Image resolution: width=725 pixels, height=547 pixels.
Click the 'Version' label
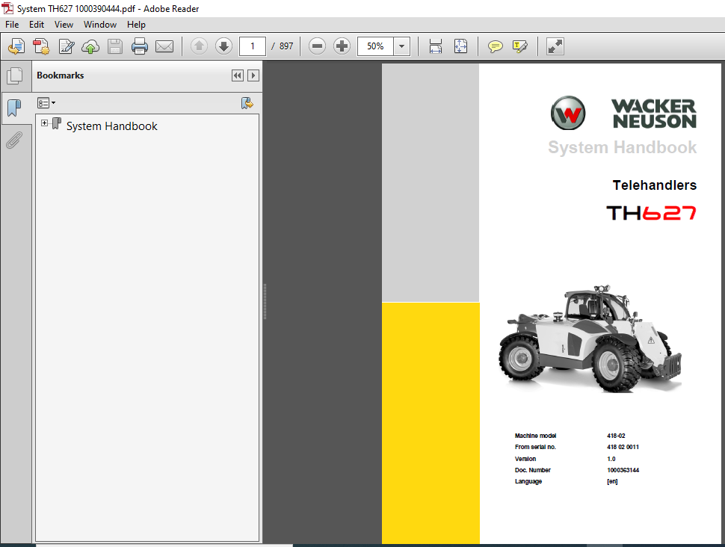tap(525, 459)
